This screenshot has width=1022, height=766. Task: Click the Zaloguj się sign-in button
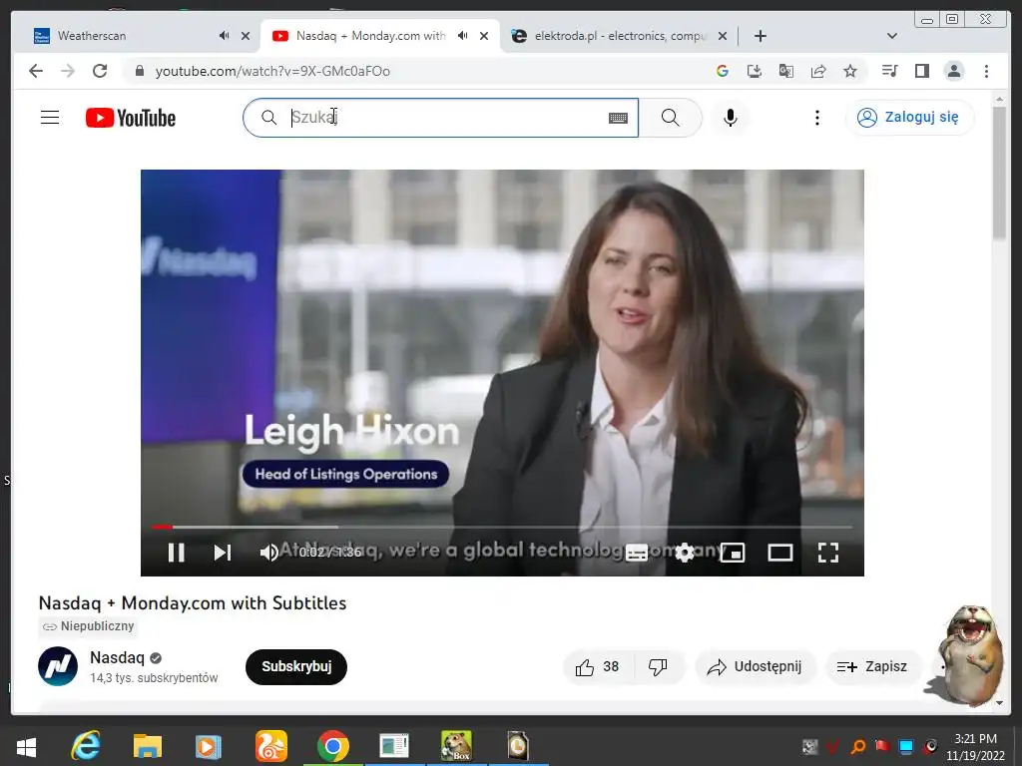point(909,118)
